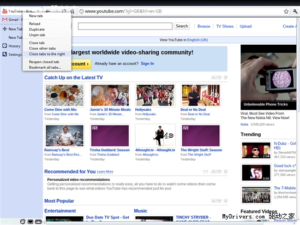
Task: Click the Due Date TV Spot link
Action: click(x=107, y=217)
